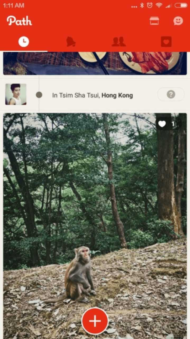Tap the alarm clock status icon
This screenshot has width=190, height=339.
[150, 5]
